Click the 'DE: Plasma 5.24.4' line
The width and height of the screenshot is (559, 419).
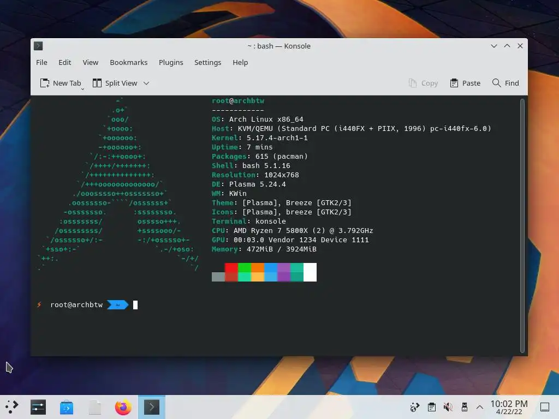coord(249,184)
